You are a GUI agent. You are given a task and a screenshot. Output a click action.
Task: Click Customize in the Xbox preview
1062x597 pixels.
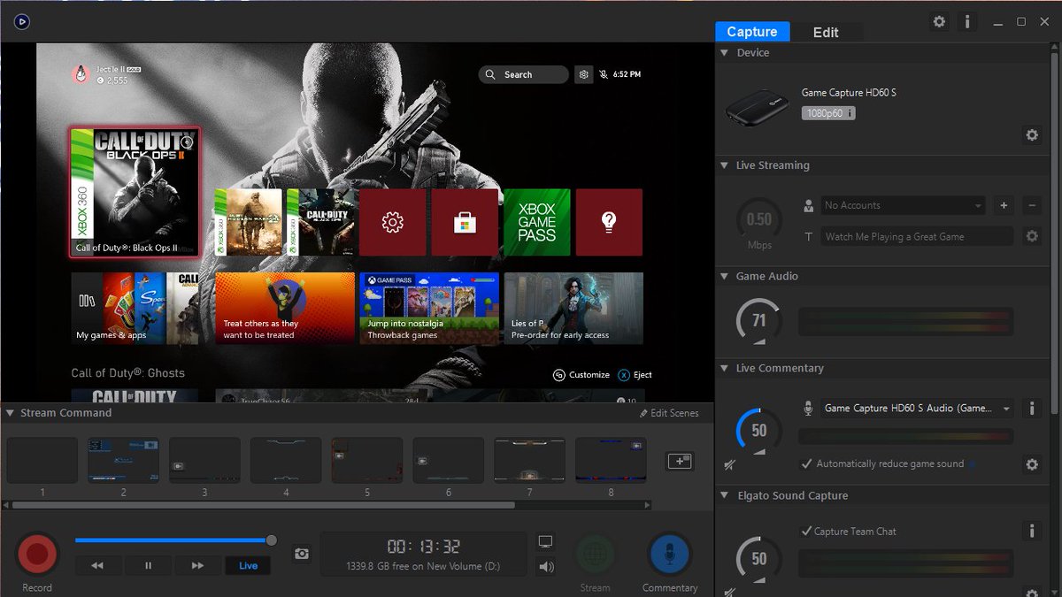click(x=581, y=375)
